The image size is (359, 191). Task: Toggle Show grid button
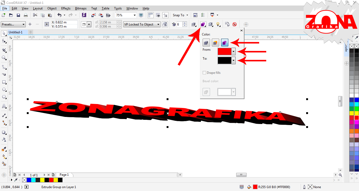tap(158, 15)
